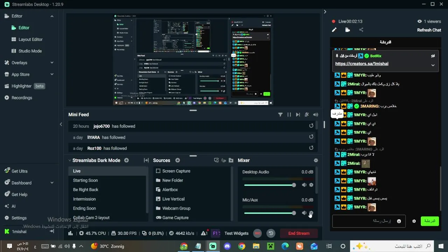The height and width of the screenshot is (252, 448).
Task: Open Mic/Aux settings gear
Action: tap(311, 213)
